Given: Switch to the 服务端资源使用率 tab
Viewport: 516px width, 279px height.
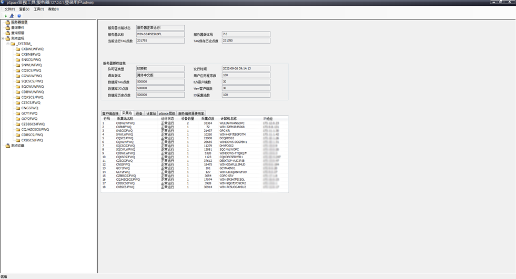Looking at the screenshot, I should click(191, 113).
